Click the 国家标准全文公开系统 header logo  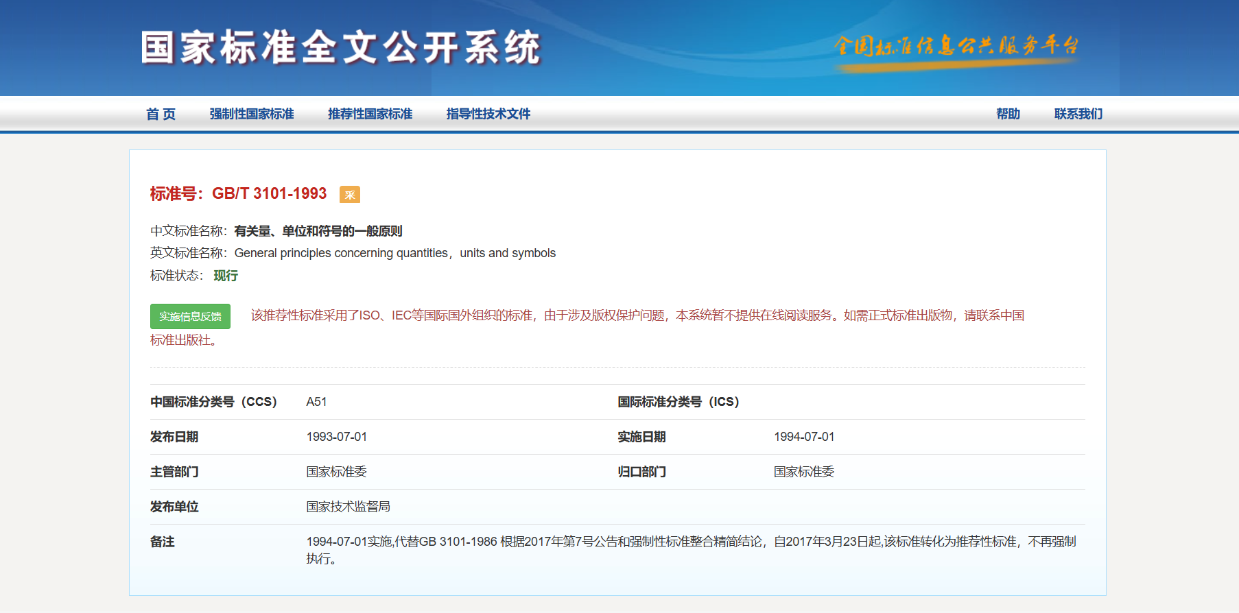tap(341, 48)
